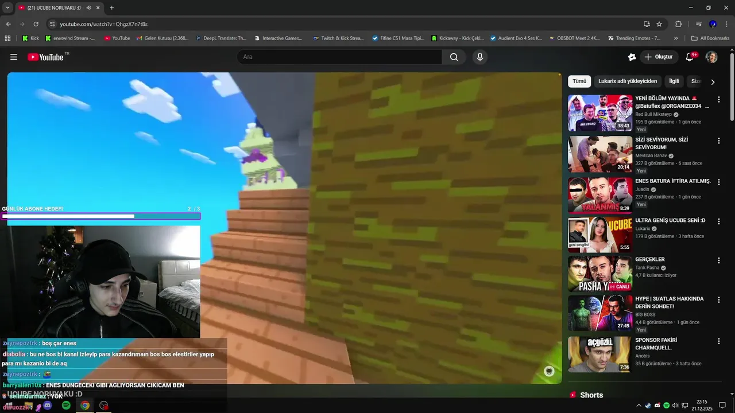Image resolution: width=735 pixels, height=413 pixels.
Task: Open the YouTube bookmark
Action: [x=117, y=38]
